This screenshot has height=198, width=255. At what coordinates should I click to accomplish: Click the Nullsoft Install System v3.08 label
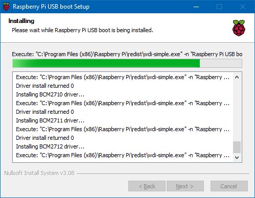[39, 173]
